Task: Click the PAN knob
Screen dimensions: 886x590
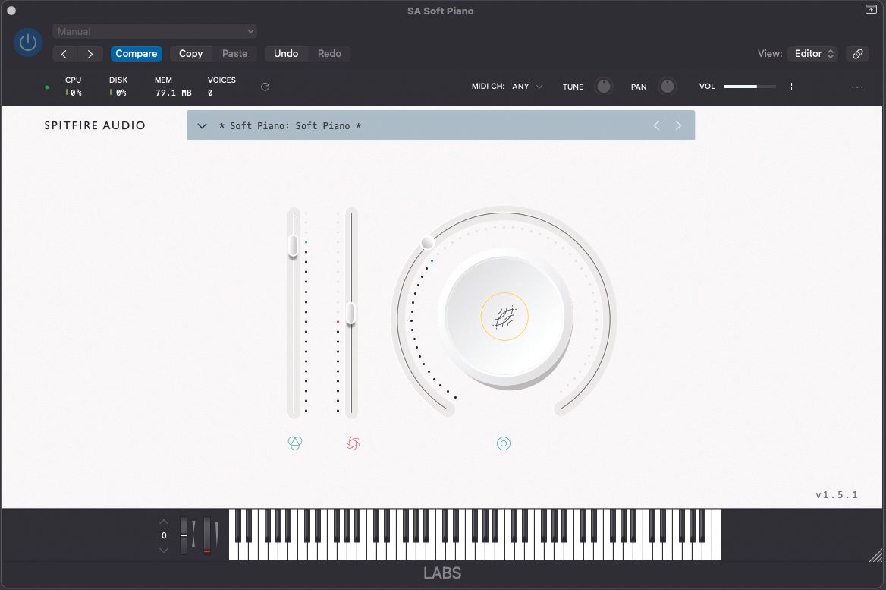Action: click(x=668, y=87)
